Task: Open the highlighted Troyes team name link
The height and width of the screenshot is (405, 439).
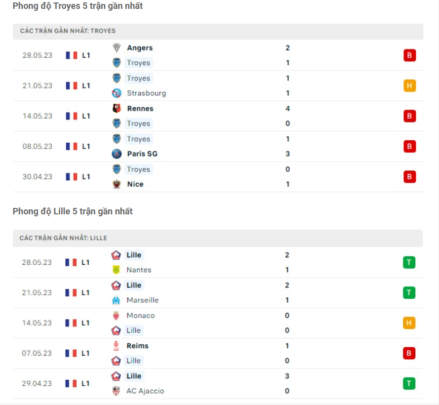Action: (x=138, y=63)
